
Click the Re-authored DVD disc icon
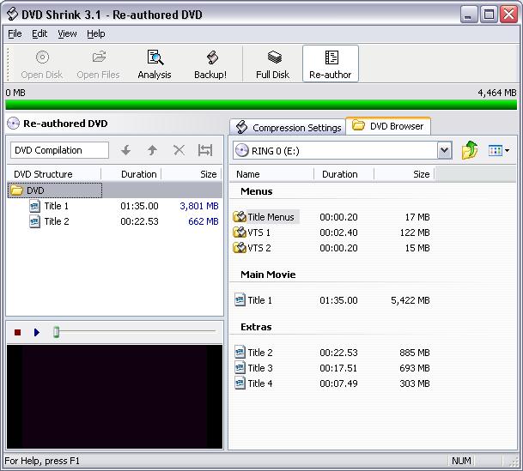click(14, 124)
